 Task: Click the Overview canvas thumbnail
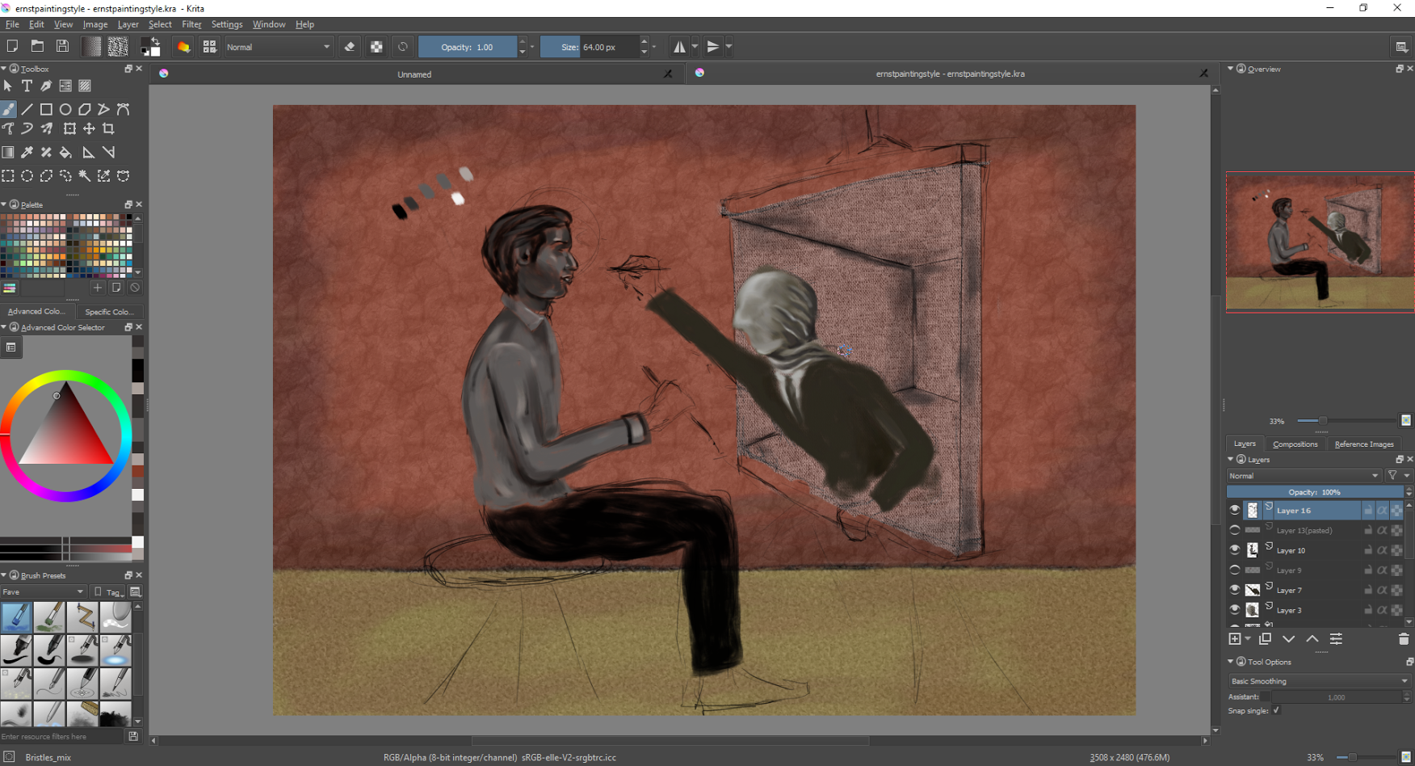(1320, 241)
